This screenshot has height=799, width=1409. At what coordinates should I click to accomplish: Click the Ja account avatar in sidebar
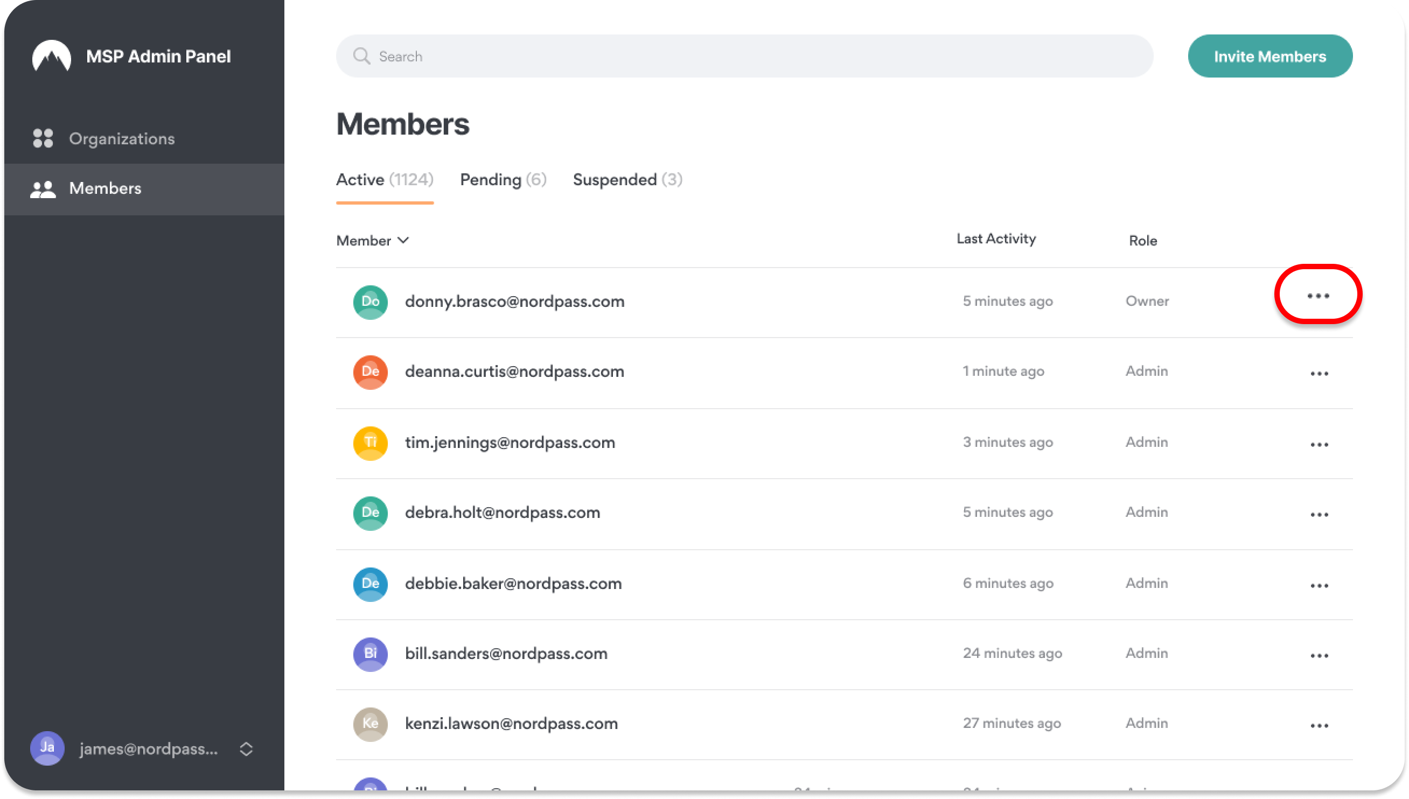point(47,748)
